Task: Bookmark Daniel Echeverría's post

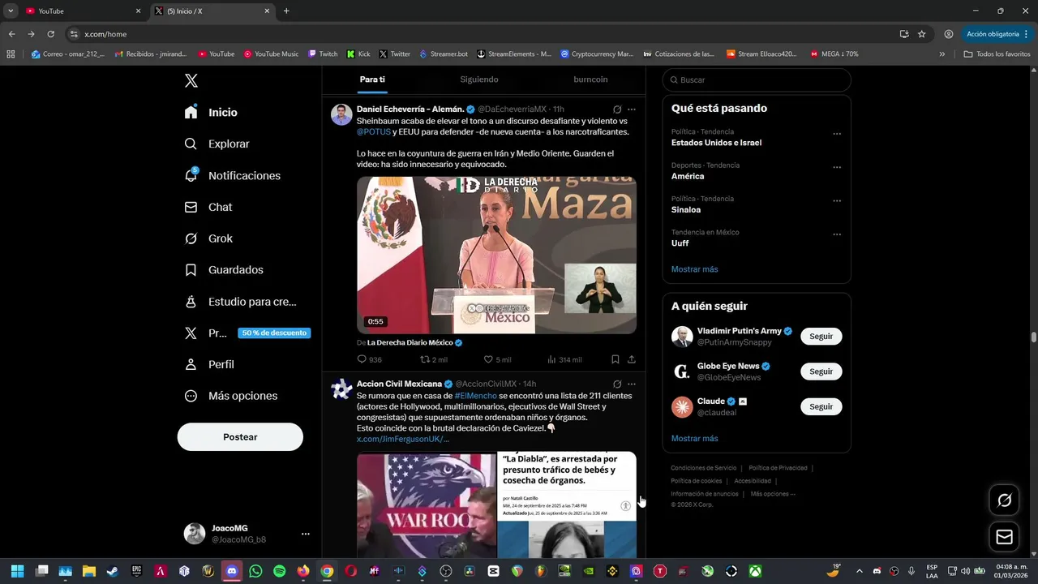Action: click(616, 359)
